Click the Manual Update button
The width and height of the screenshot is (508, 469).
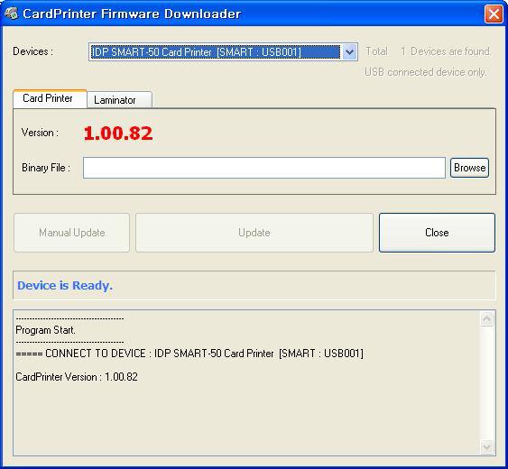pyautogui.click(x=71, y=233)
